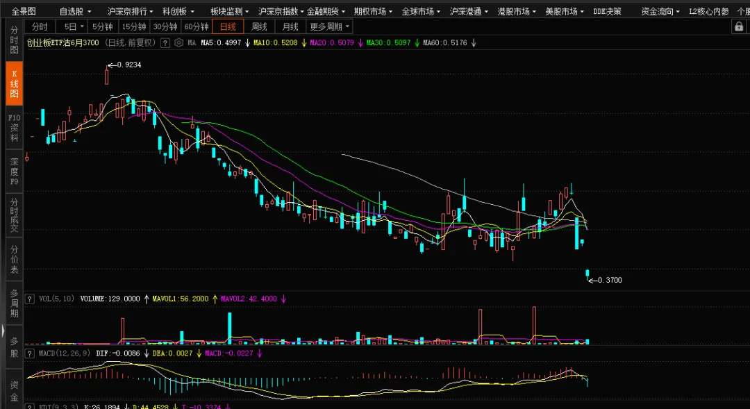Click the KDJ indicator help icon
Screen dimensions: 750x409
(x=30, y=407)
